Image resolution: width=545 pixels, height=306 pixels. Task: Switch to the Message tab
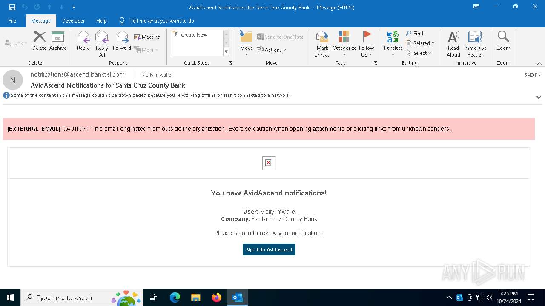tap(41, 21)
